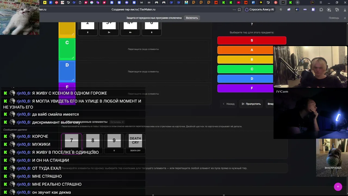The width and height of the screenshot is (348, 196).
Task: Select card '2' in the yellow tier row
Action: 88,29
